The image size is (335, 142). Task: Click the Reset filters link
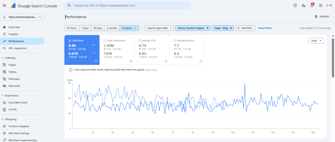pos(265,28)
